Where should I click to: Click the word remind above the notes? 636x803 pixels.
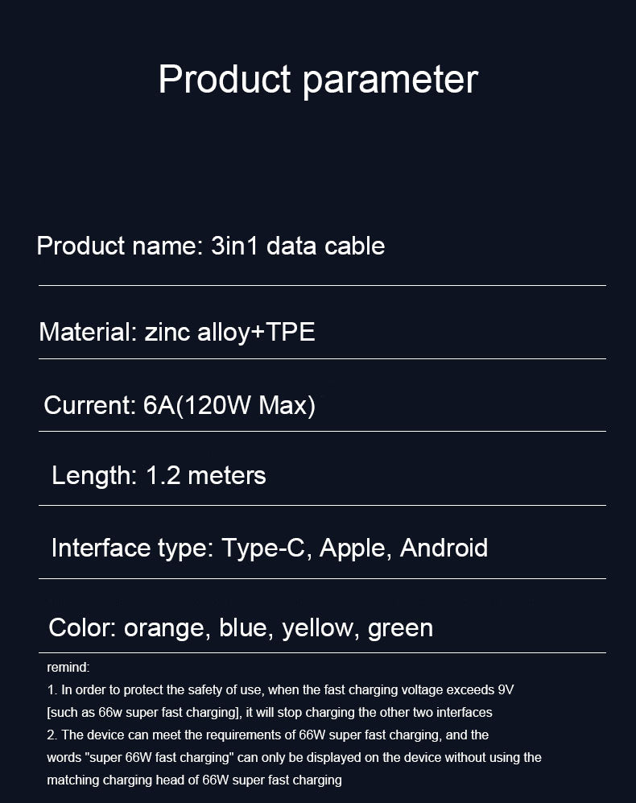[x=68, y=668]
